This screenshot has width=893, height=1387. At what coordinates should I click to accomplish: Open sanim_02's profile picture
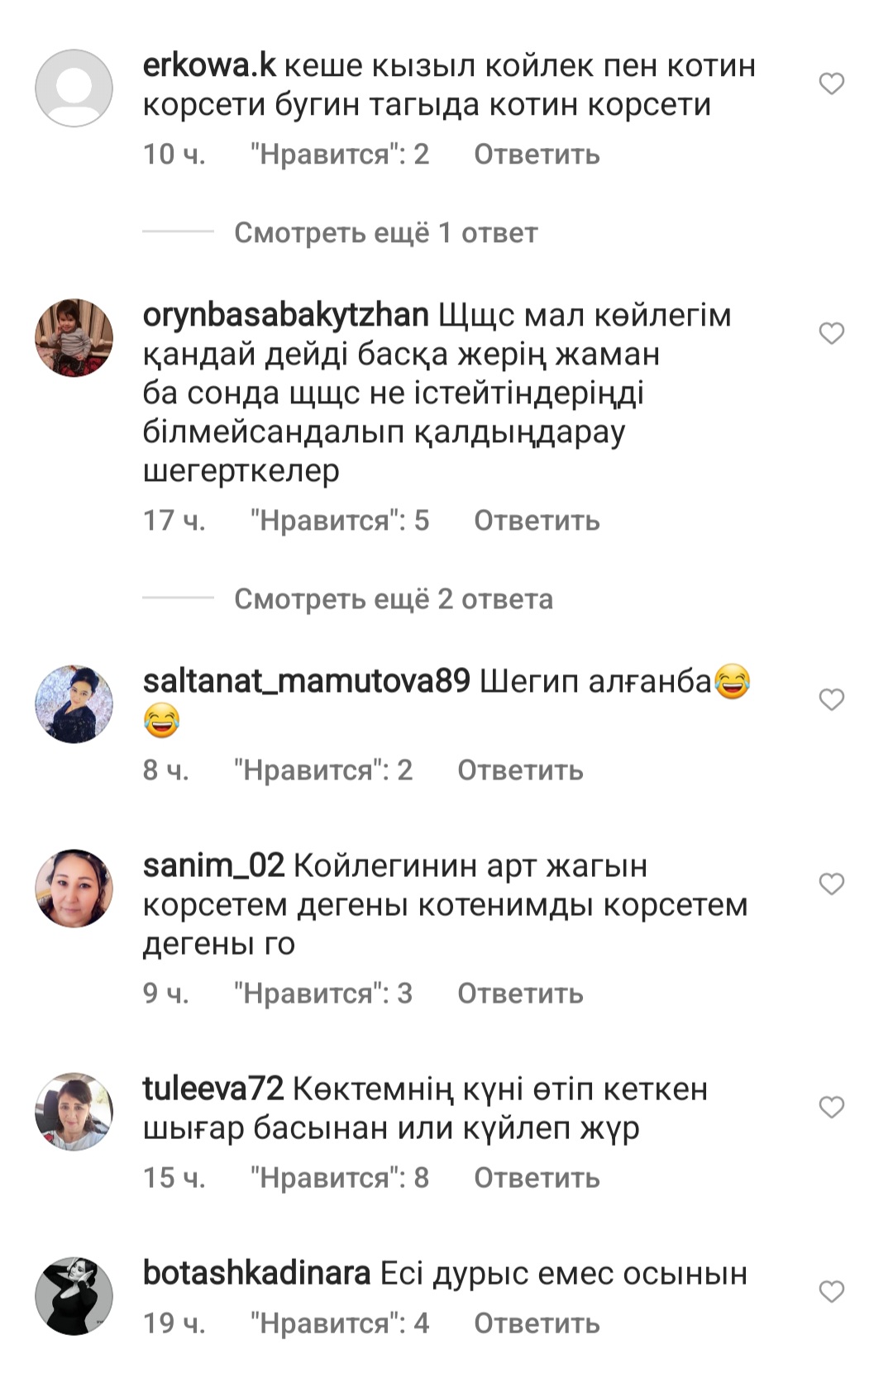pyautogui.click(x=74, y=888)
